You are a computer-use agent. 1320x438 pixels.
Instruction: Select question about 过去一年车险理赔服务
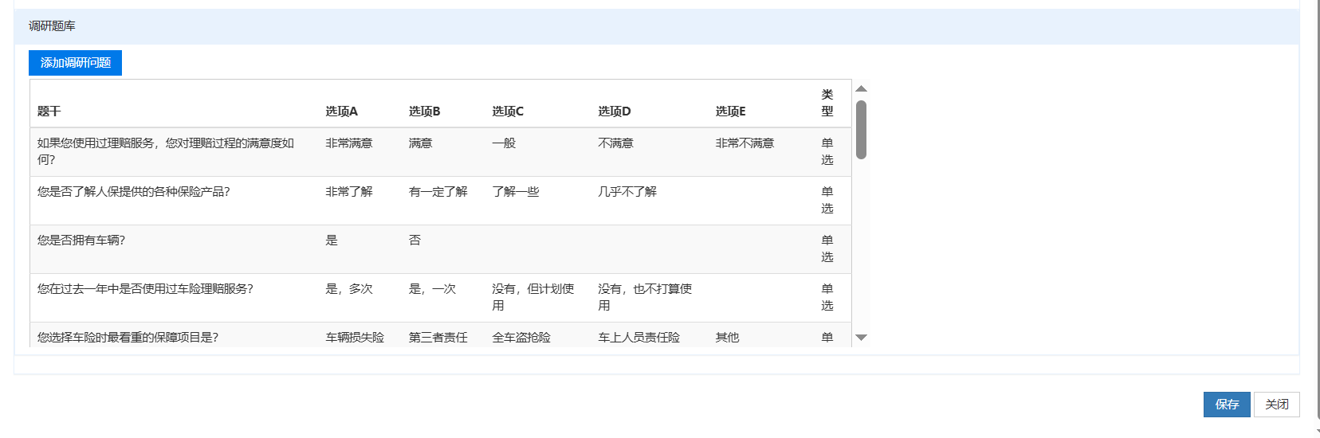point(145,289)
